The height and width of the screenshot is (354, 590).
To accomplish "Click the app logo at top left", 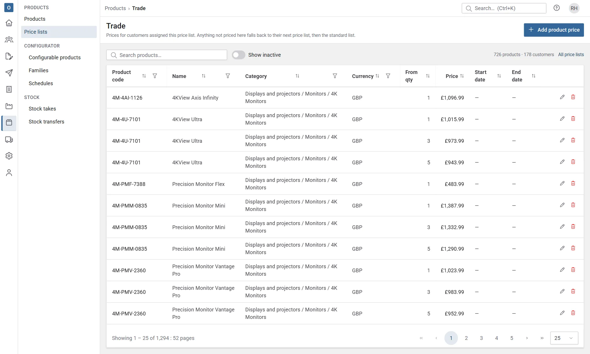I will click(9, 7).
